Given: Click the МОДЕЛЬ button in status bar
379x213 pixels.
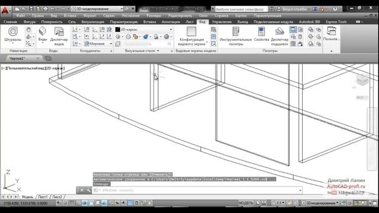Looking at the screenshot, I should (246, 203).
